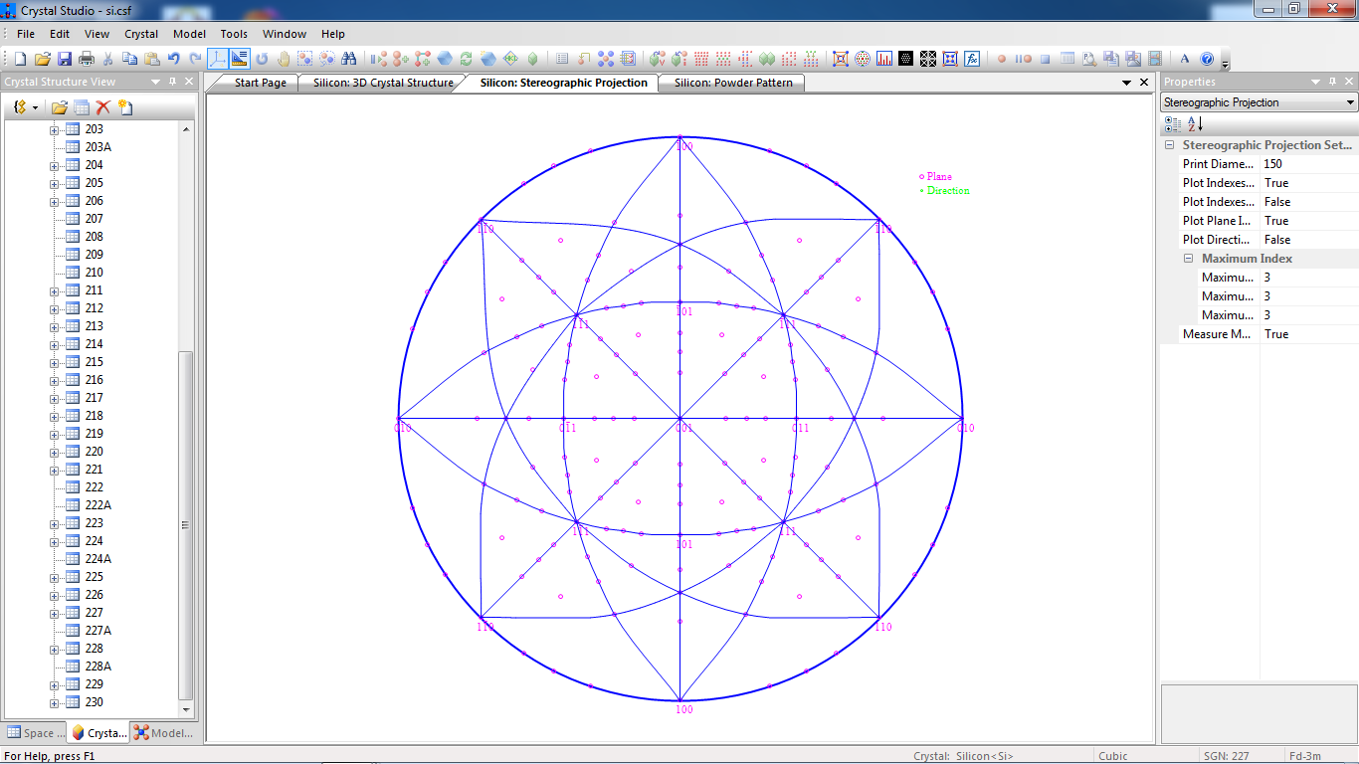
Task: Toggle the Categorized view button in Properties
Action: 1173,124
